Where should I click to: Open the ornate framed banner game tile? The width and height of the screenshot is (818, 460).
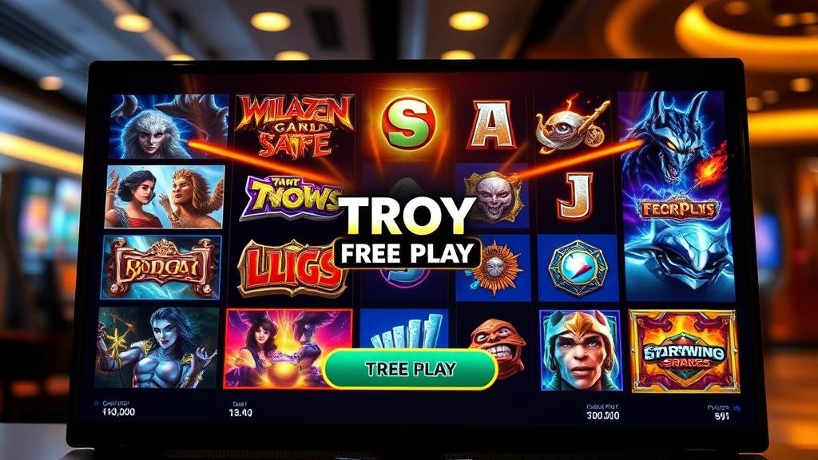click(x=161, y=268)
